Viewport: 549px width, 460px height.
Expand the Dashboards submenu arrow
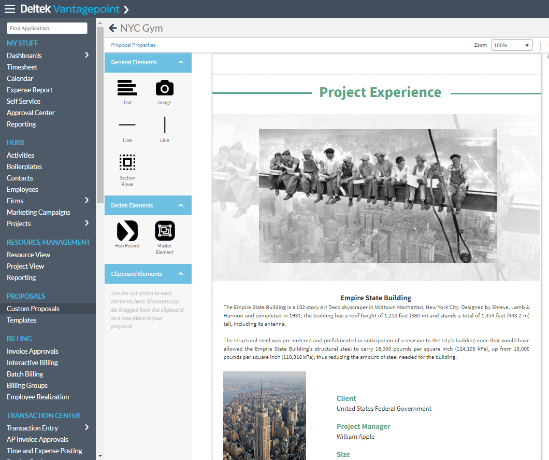click(x=87, y=55)
